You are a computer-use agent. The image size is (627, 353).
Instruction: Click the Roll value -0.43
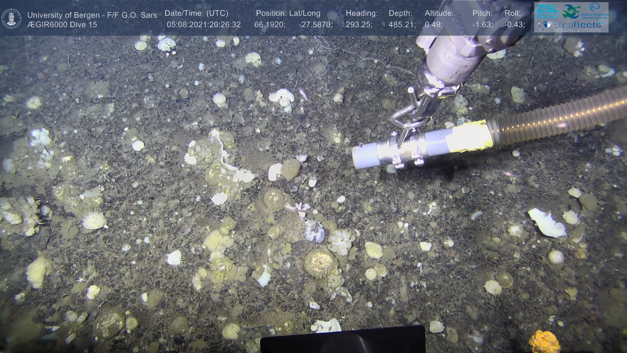(514, 25)
